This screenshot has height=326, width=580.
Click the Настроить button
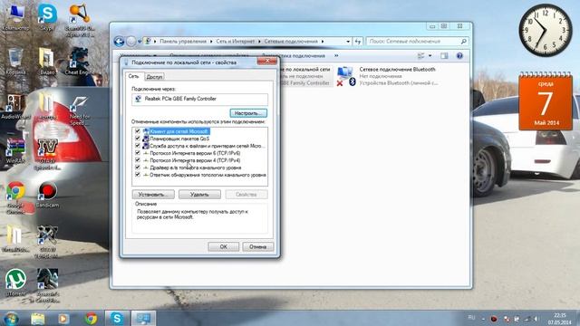coord(248,113)
